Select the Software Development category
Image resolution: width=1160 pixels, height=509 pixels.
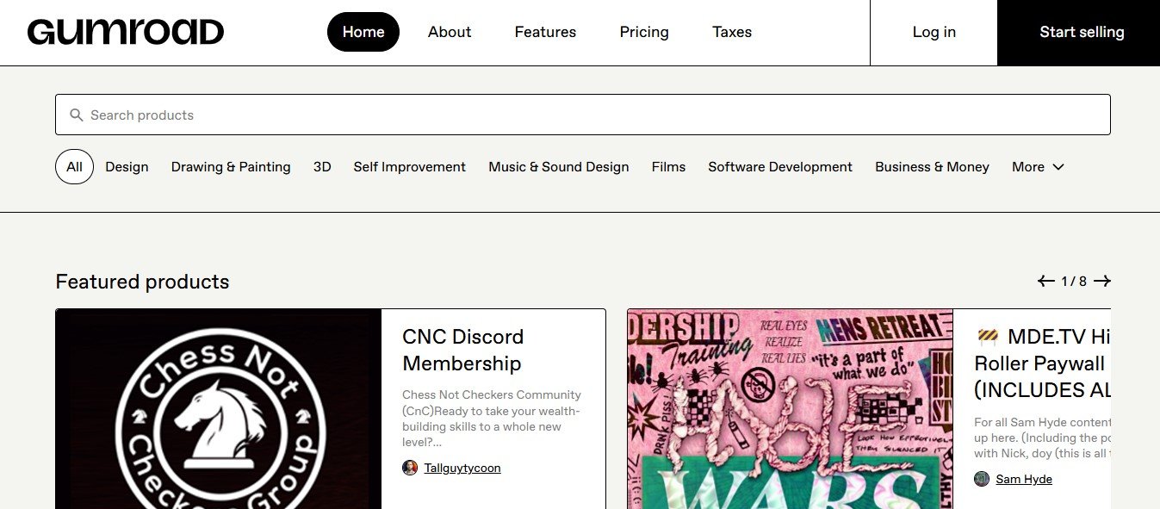[780, 167]
